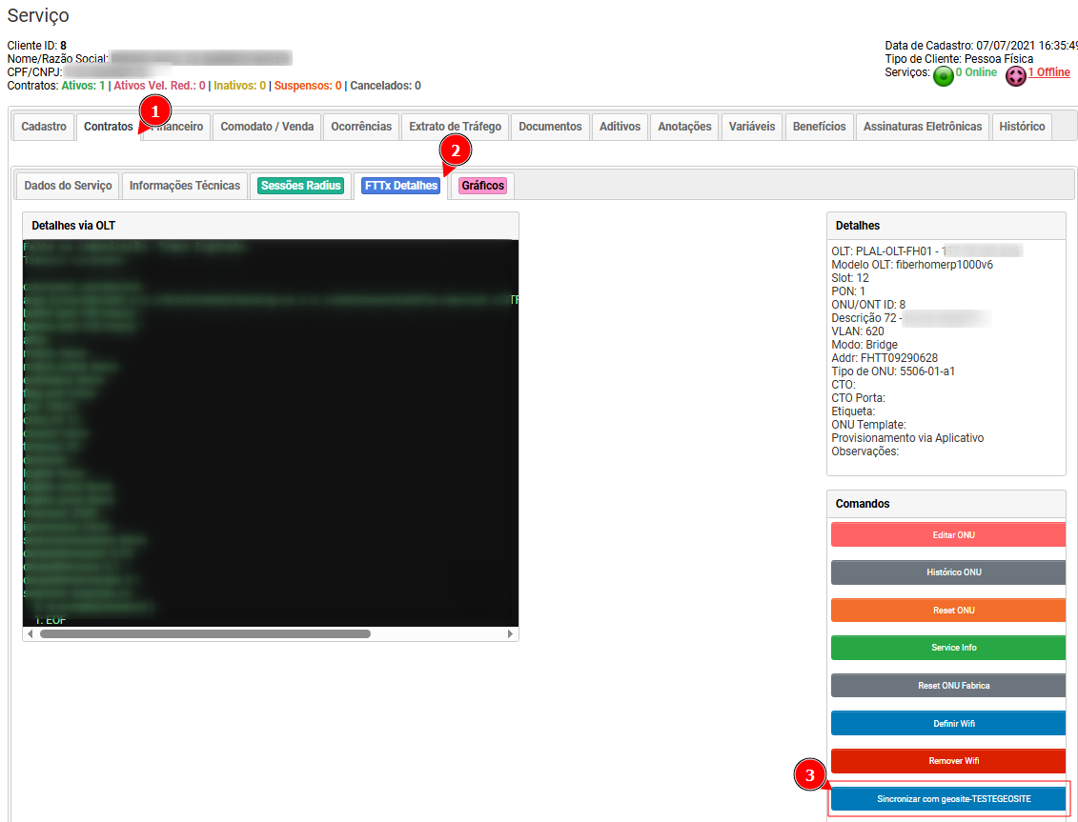
Task: Click the left scrollbar arrow in OLT output
Action: click(x=31, y=633)
